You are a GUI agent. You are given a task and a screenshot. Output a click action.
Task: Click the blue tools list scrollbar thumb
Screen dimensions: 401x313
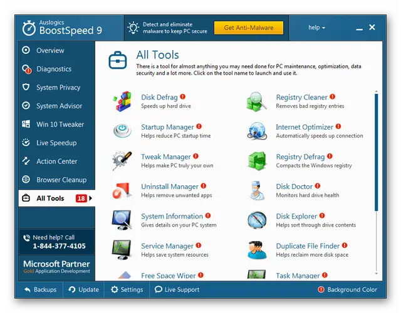point(376,152)
